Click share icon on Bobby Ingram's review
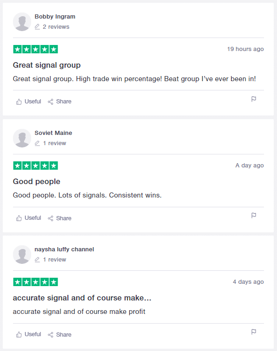 (51, 102)
